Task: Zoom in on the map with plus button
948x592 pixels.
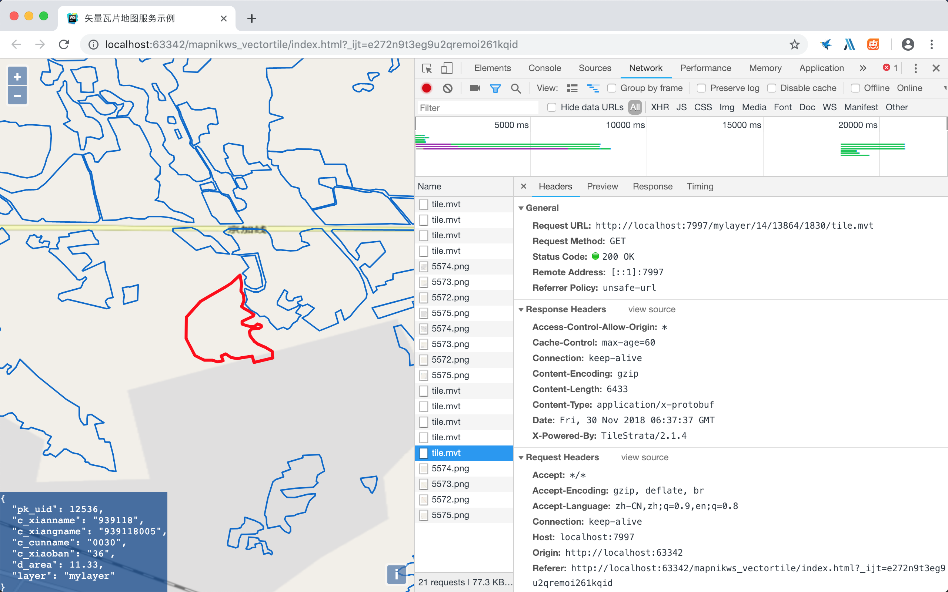Action: point(17,76)
